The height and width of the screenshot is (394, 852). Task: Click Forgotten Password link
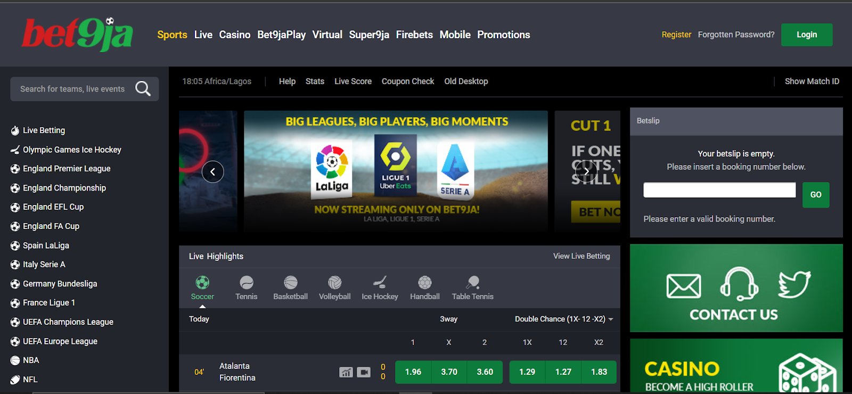[x=736, y=35]
